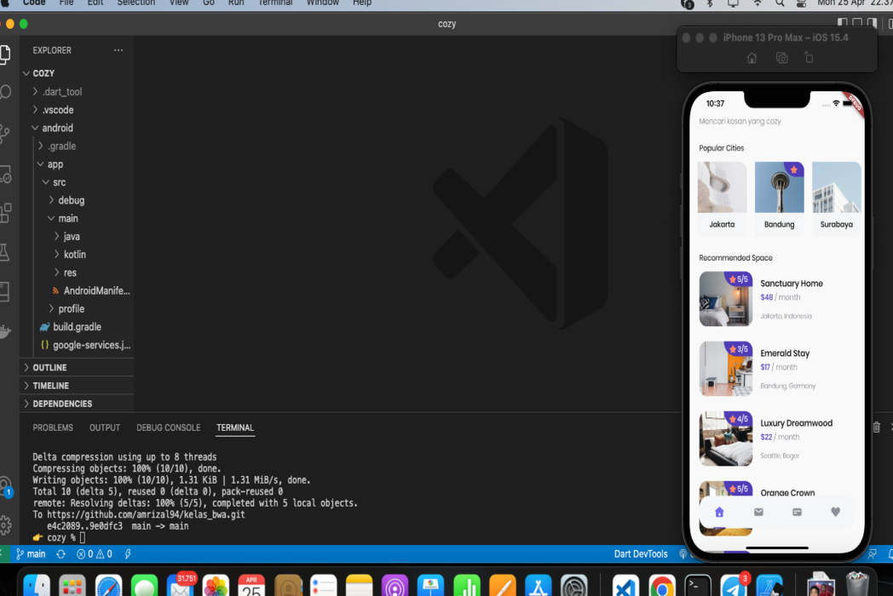893x596 pixels.
Task: Tap the Jakarta city card
Action: coord(722,197)
